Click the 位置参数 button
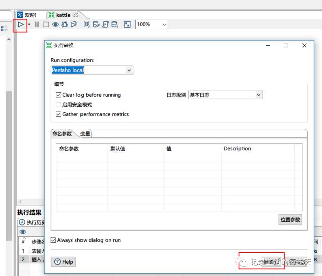This screenshot has width=322, height=276. 290,220
